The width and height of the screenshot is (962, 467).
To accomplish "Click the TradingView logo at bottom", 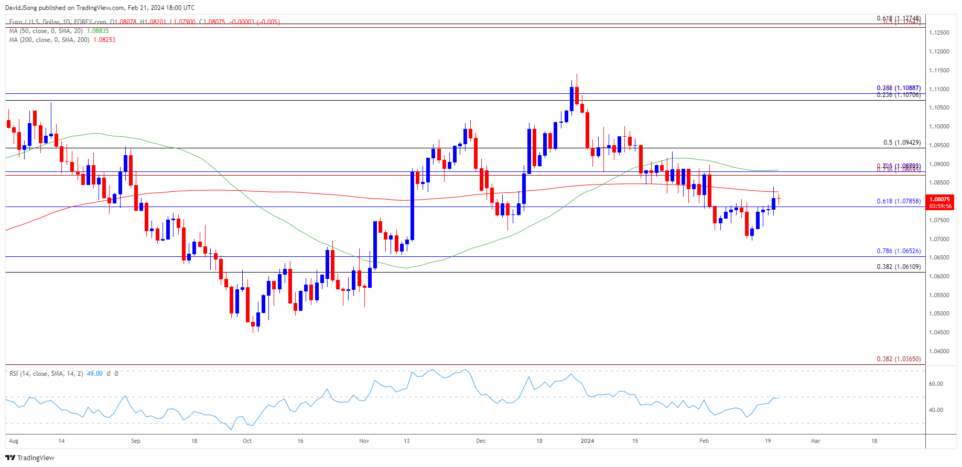I will tap(30, 458).
